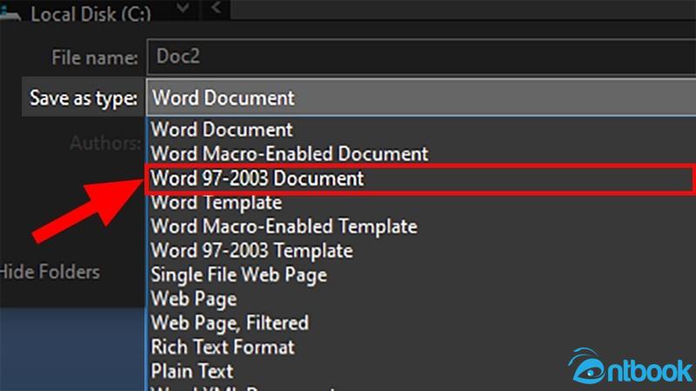Viewport: 696px width, 391px height.
Task: Click the Local Disk (C:) drive icon
Action: (x=10, y=13)
